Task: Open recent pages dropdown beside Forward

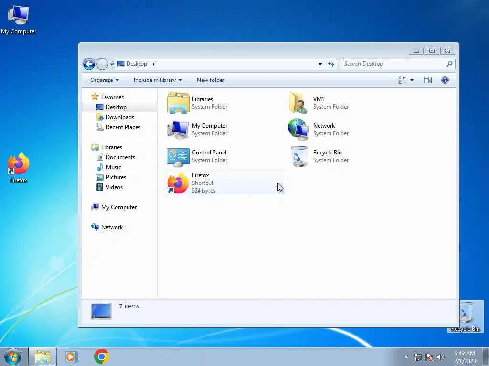Action: coord(112,64)
